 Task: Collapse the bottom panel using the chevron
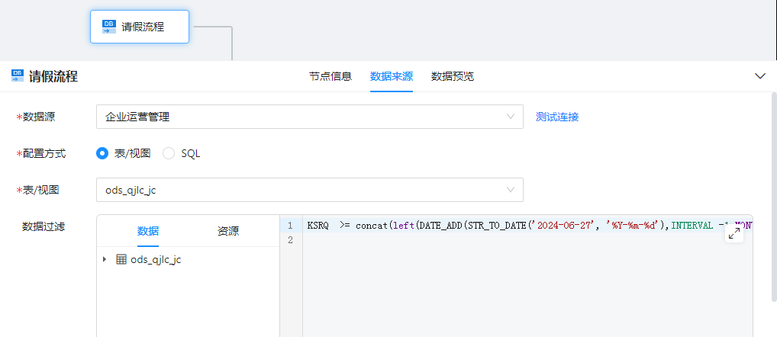[x=759, y=76]
